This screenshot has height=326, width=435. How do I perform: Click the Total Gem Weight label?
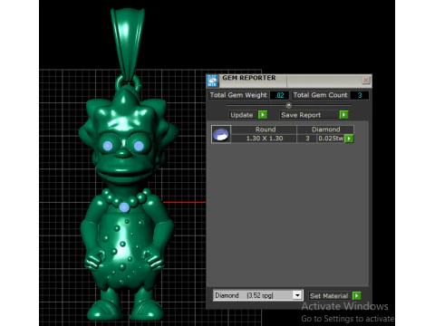point(238,95)
